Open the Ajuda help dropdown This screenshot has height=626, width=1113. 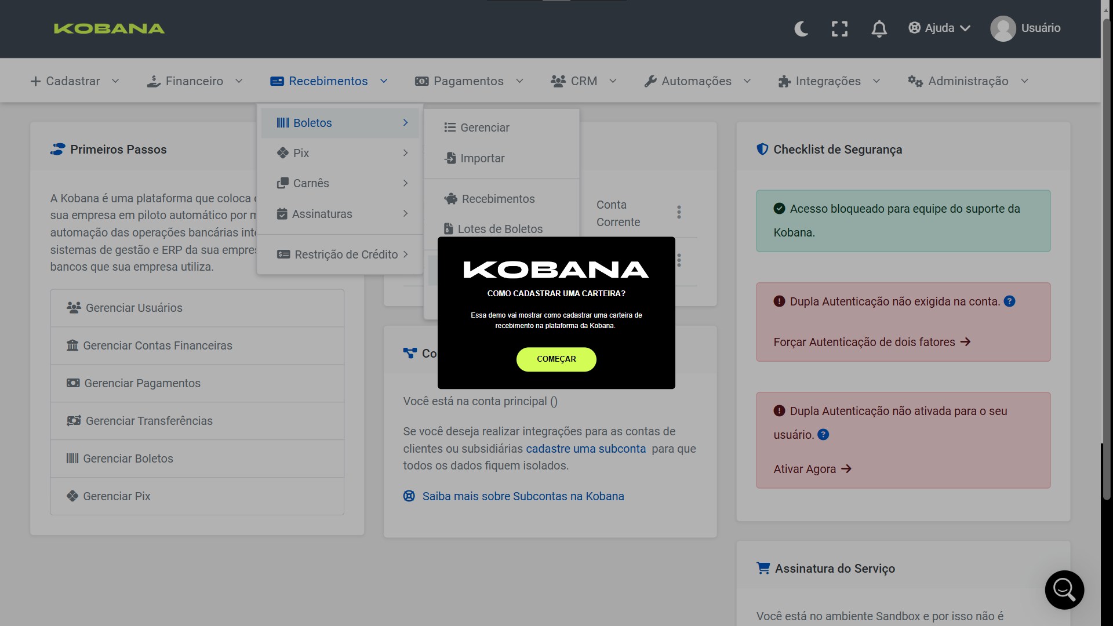click(939, 28)
